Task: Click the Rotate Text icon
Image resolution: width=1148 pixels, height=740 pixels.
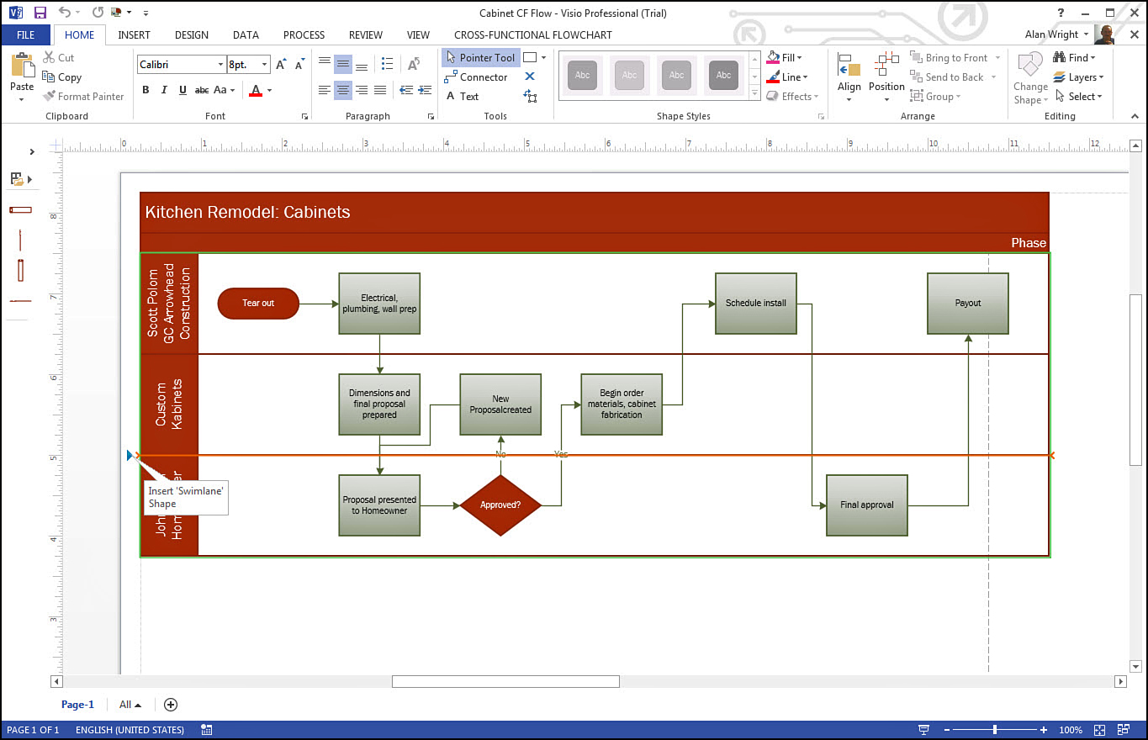Action: tap(414, 64)
